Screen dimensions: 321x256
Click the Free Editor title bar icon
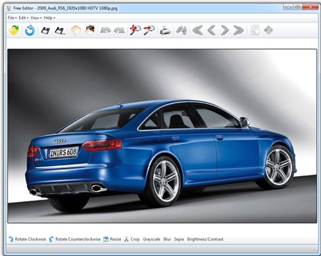pyautogui.click(x=9, y=8)
